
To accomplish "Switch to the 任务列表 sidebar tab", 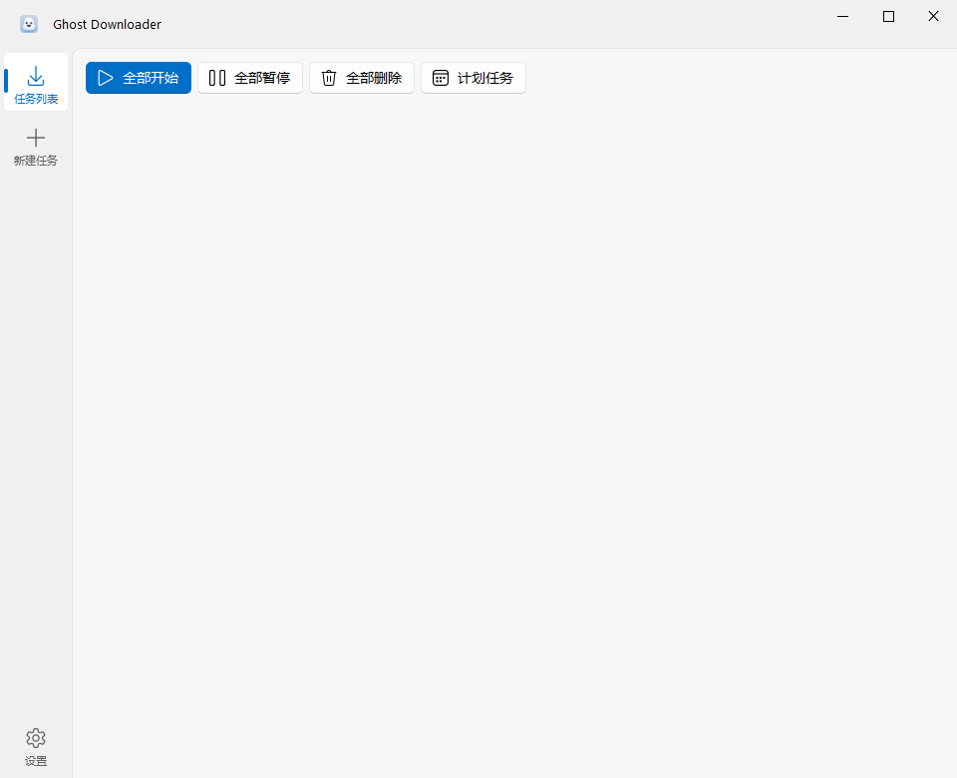I will (x=36, y=85).
